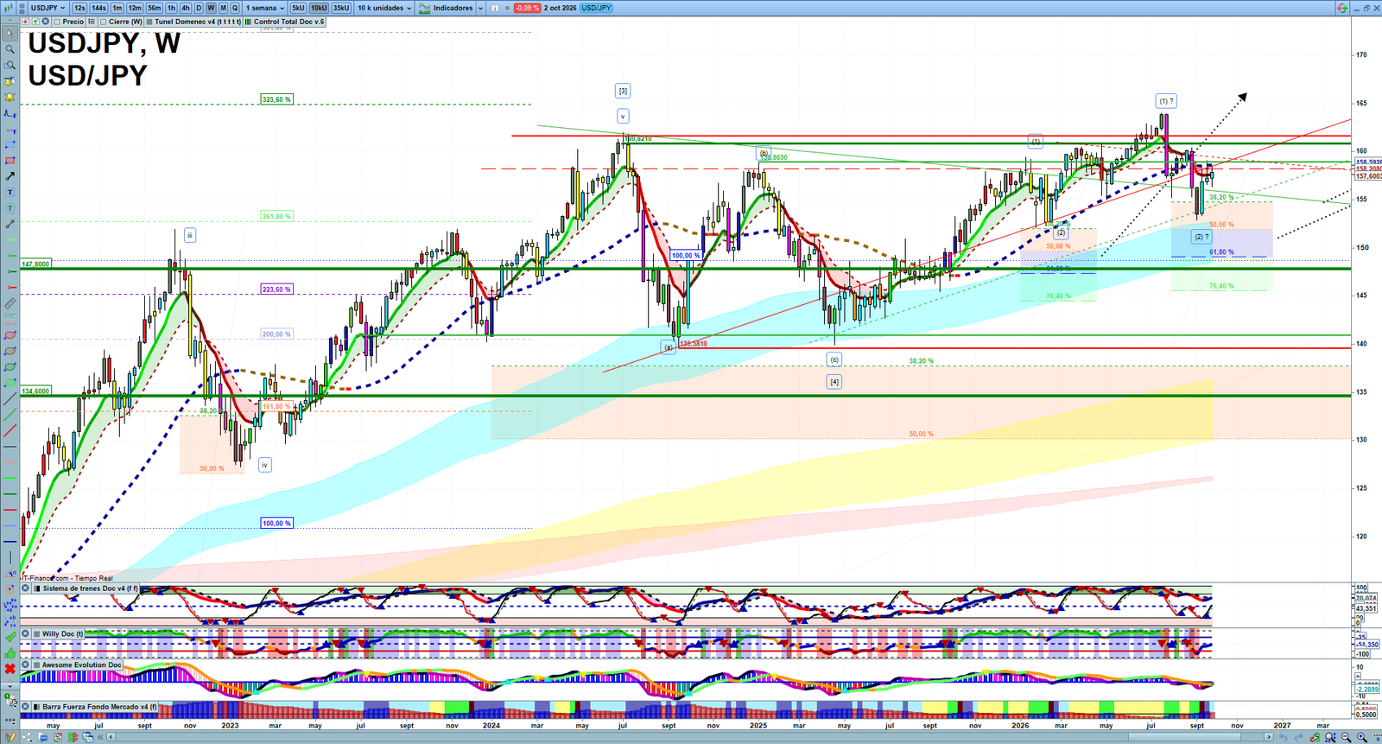Open the 1 semana timeframe dropdown
Image resolution: width=1382 pixels, height=744 pixels.
click(265, 8)
